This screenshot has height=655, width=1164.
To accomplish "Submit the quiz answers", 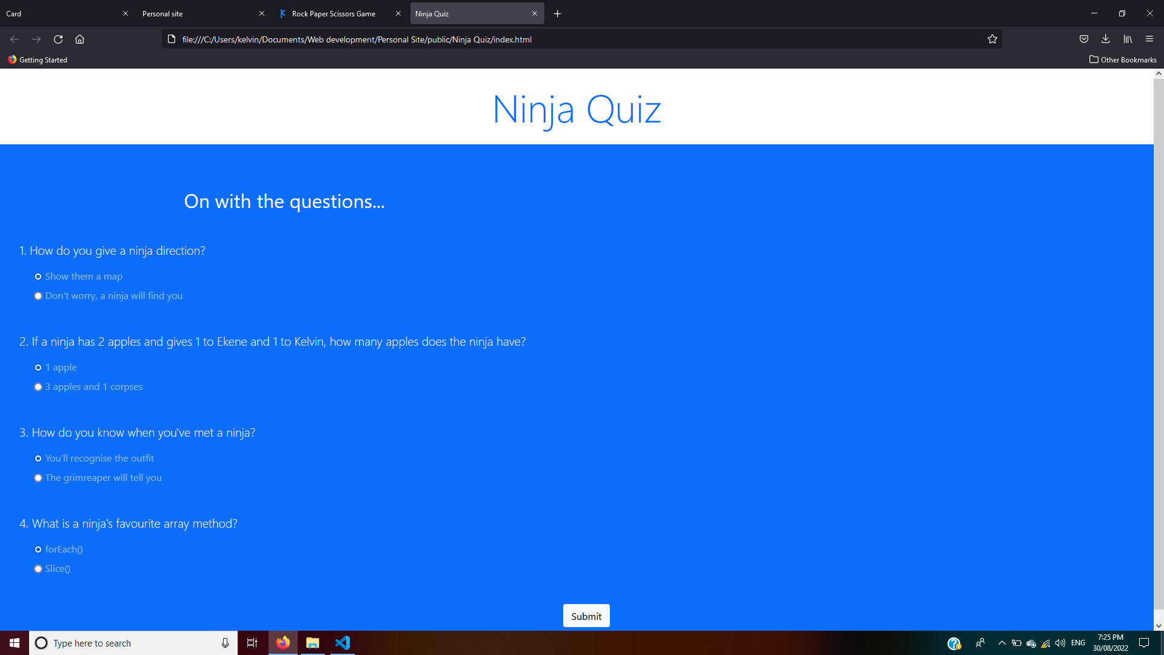I will pos(586,616).
